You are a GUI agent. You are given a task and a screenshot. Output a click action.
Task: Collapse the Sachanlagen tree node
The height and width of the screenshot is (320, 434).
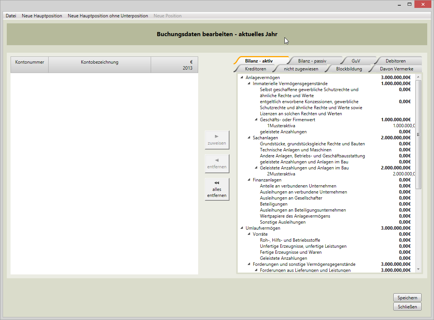249,138
